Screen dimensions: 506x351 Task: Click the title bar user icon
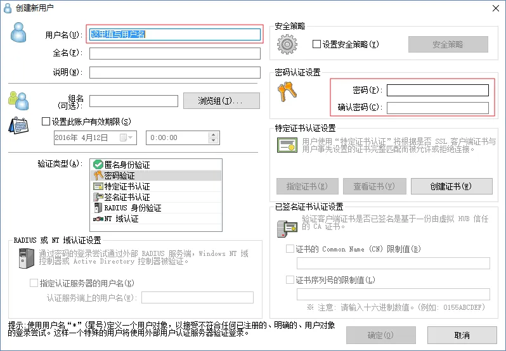[8, 8]
